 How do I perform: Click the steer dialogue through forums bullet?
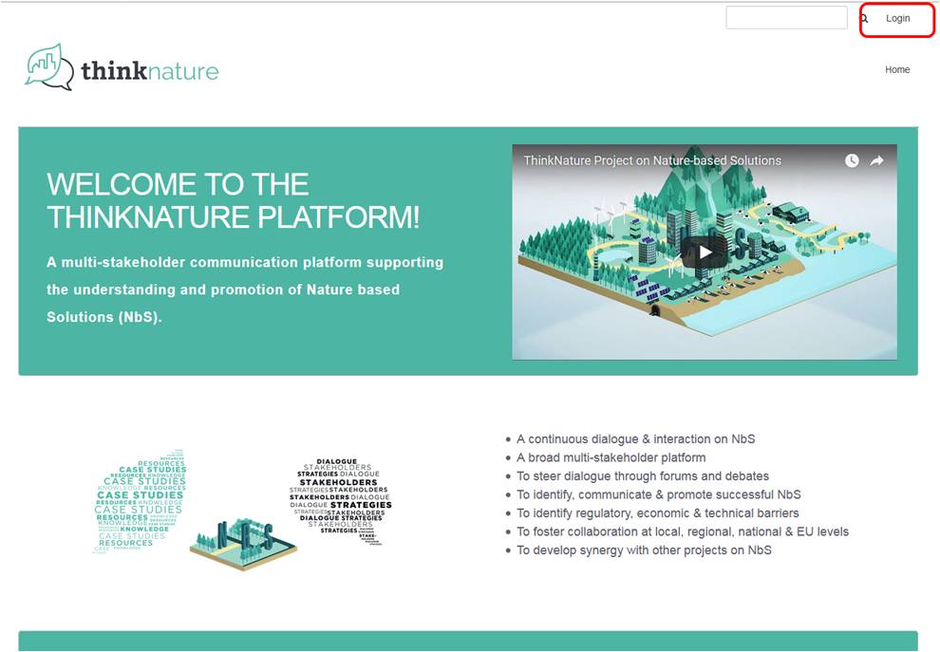pos(643,476)
